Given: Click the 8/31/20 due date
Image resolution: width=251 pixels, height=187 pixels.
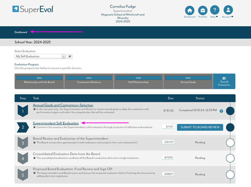Looking at the screenshot, I should (168, 111).
